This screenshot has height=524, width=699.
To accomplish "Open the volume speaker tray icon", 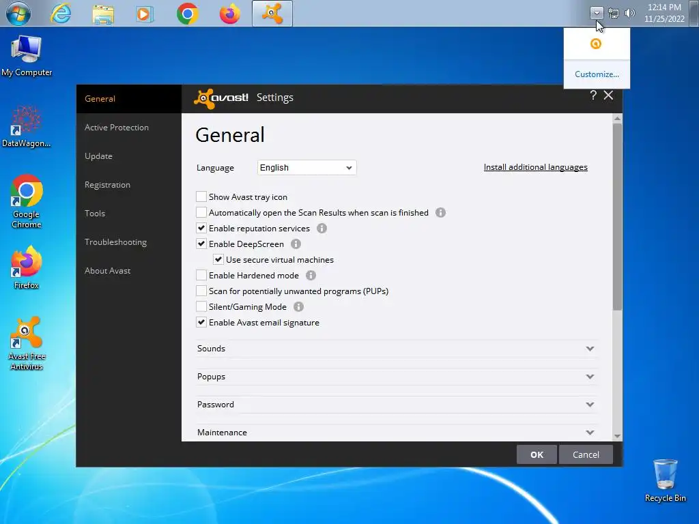I will [629, 13].
